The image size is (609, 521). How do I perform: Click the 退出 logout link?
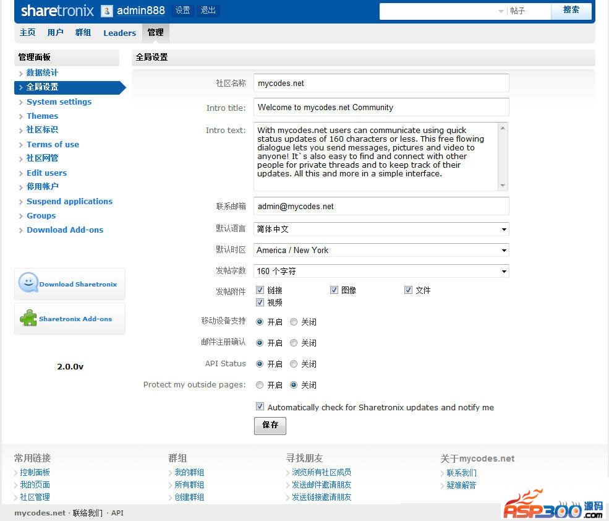click(x=208, y=10)
